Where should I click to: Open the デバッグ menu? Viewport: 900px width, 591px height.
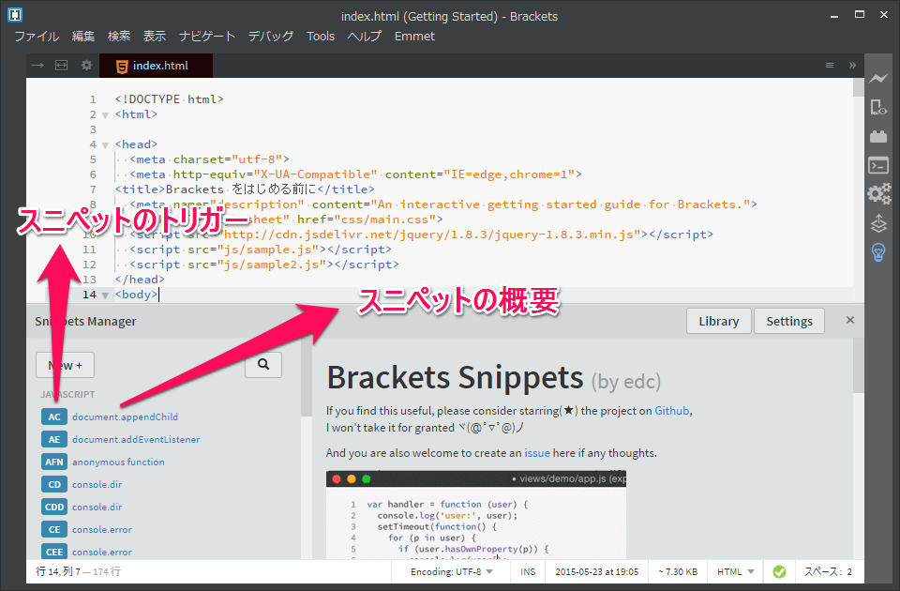[x=271, y=37]
